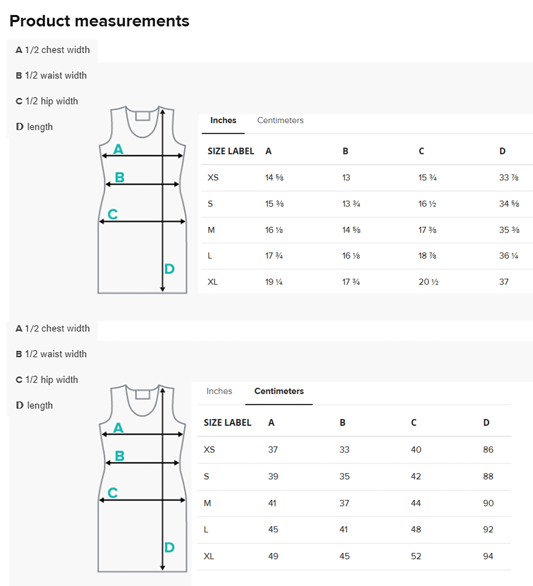Select the bold active Inches tab

coord(223,120)
